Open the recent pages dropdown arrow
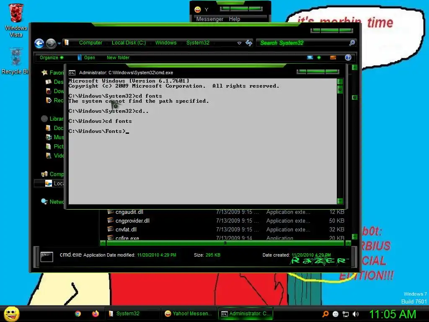The image size is (429, 322). [x=59, y=43]
